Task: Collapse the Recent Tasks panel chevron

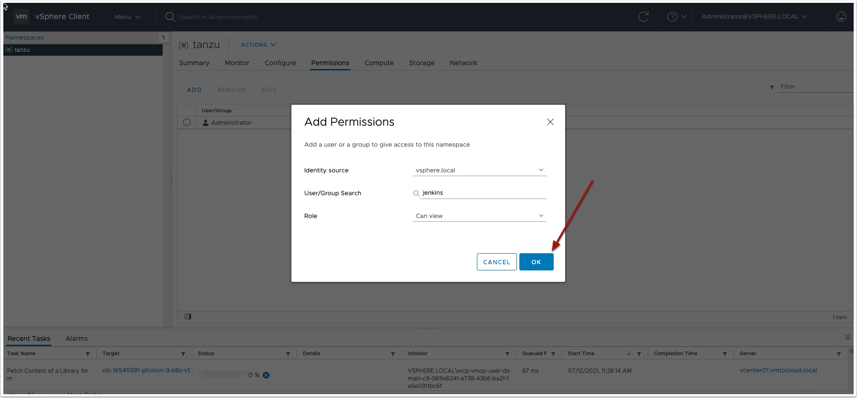Action: (x=847, y=337)
